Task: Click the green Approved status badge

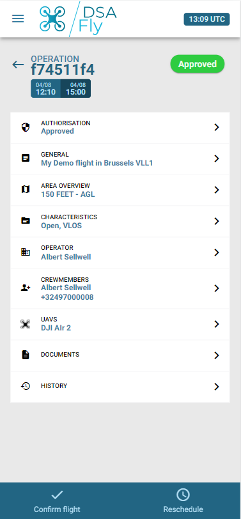Action: pos(198,64)
